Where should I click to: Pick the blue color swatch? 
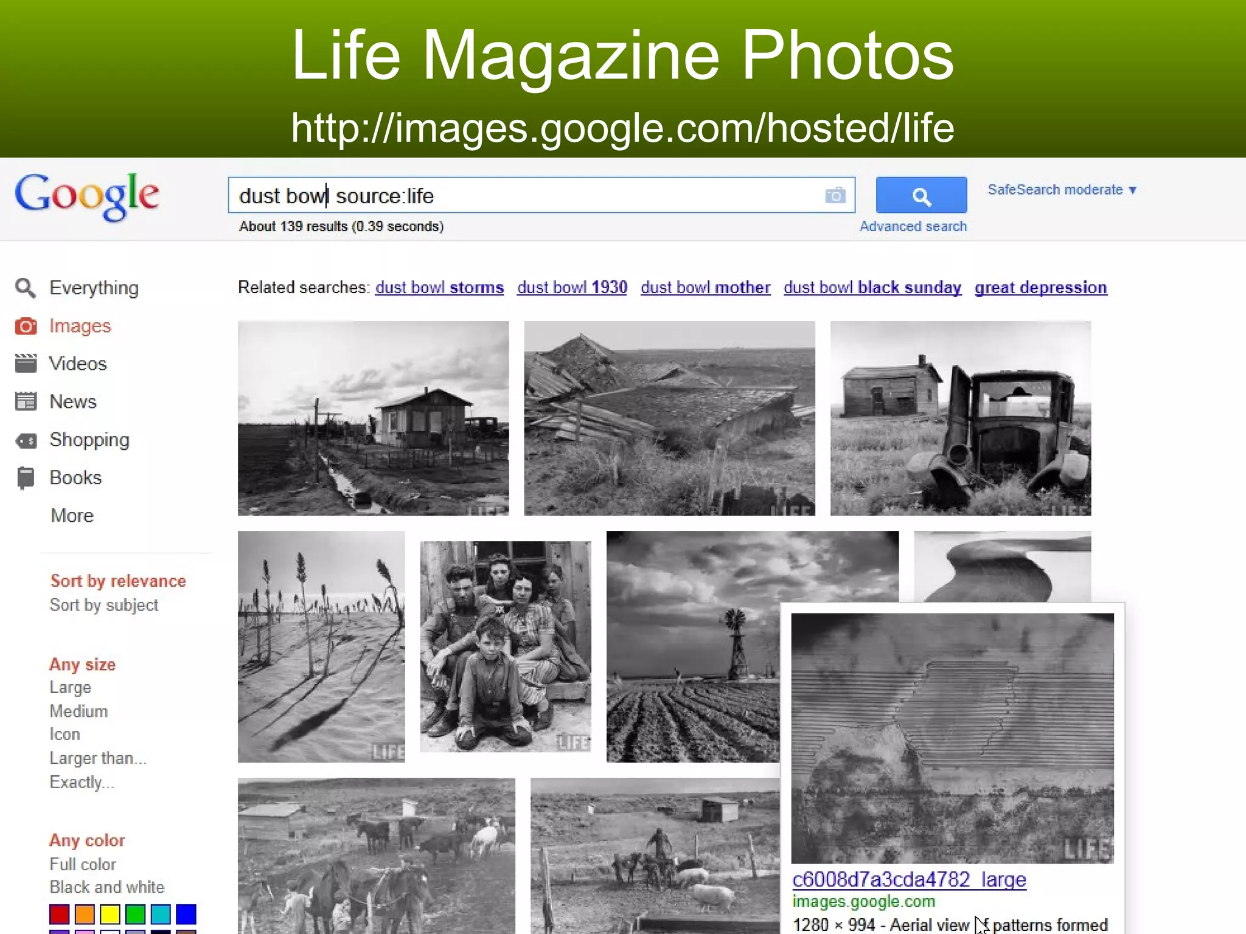coord(186,914)
